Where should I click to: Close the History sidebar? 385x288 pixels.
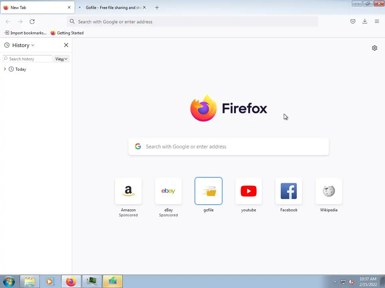pos(66,45)
